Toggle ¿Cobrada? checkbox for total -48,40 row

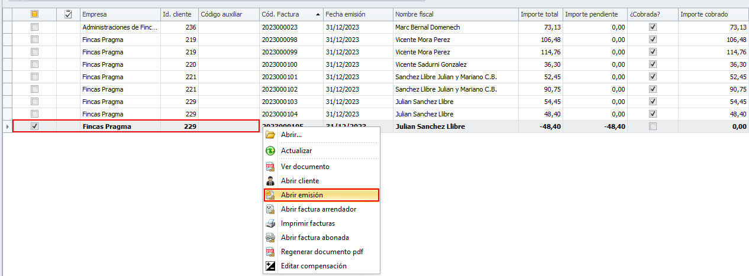point(653,126)
